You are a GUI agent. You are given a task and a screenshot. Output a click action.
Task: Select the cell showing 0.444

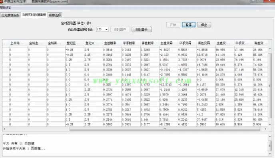click(x=149, y=119)
